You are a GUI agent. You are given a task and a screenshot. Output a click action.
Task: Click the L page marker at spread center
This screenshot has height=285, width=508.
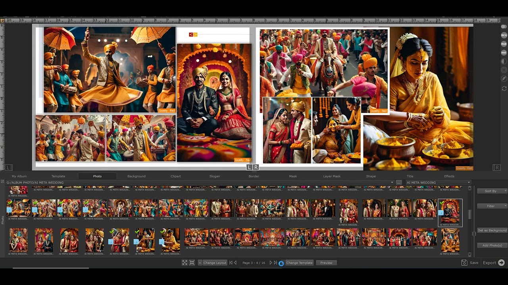tap(250, 167)
